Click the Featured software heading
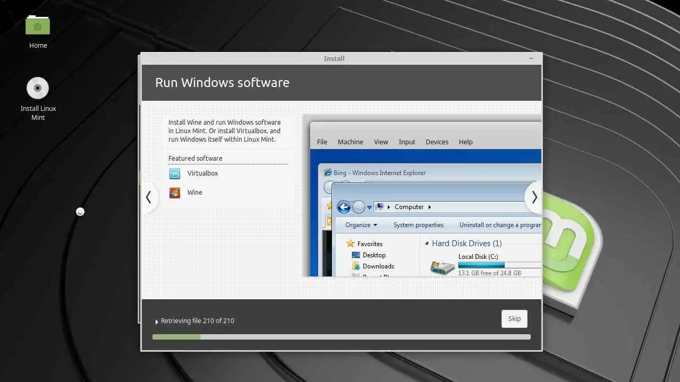 (195, 159)
